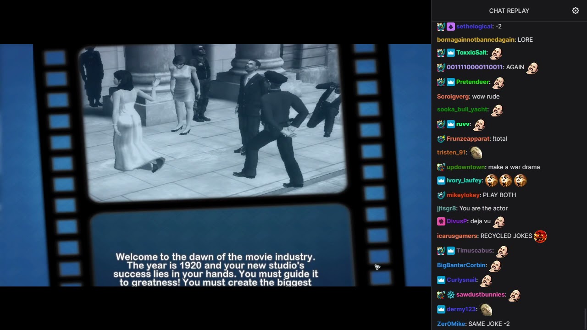Click the red emote after RECYCLED JOKES
The height and width of the screenshot is (330, 587).
[x=540, y=236]
